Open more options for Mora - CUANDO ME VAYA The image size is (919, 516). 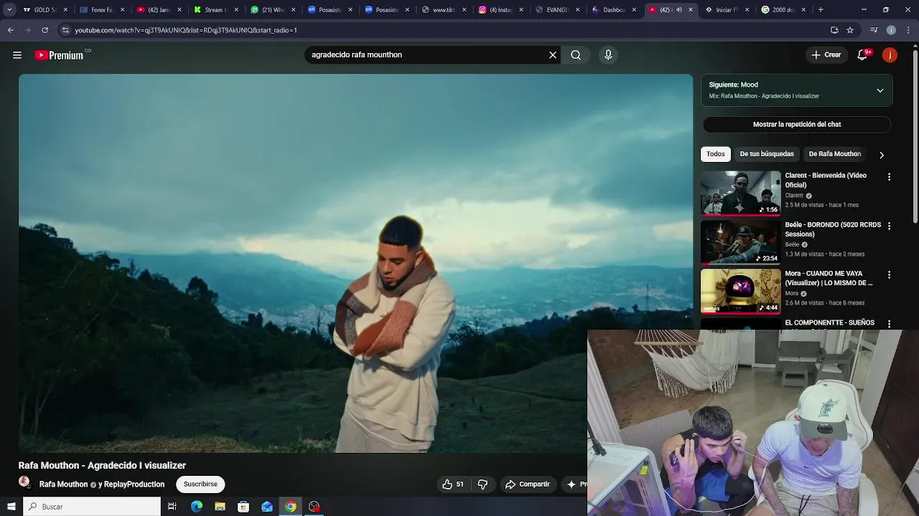pyautogui.click(x=889, y=275)
